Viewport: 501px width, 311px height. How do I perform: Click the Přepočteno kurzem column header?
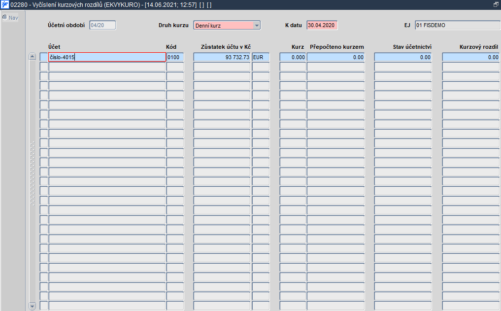(337, 47)
